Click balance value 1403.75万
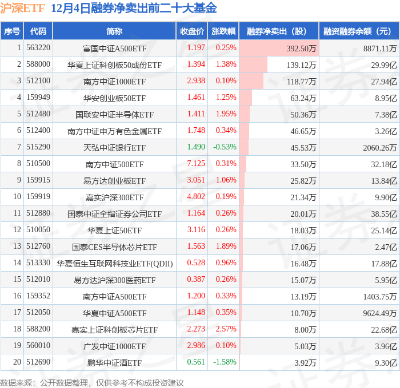Image resolution: width=400 pixels, height=388 pixels. coord(380,297)
